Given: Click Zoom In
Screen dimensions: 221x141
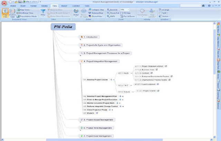Looking at the screenshot, I should 112,10.
